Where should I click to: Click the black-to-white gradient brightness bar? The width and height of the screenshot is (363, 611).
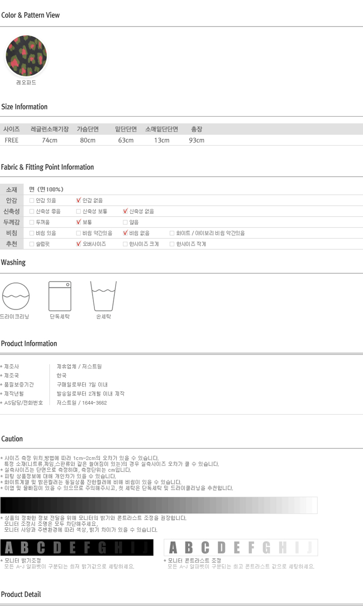tap(159, 505)
